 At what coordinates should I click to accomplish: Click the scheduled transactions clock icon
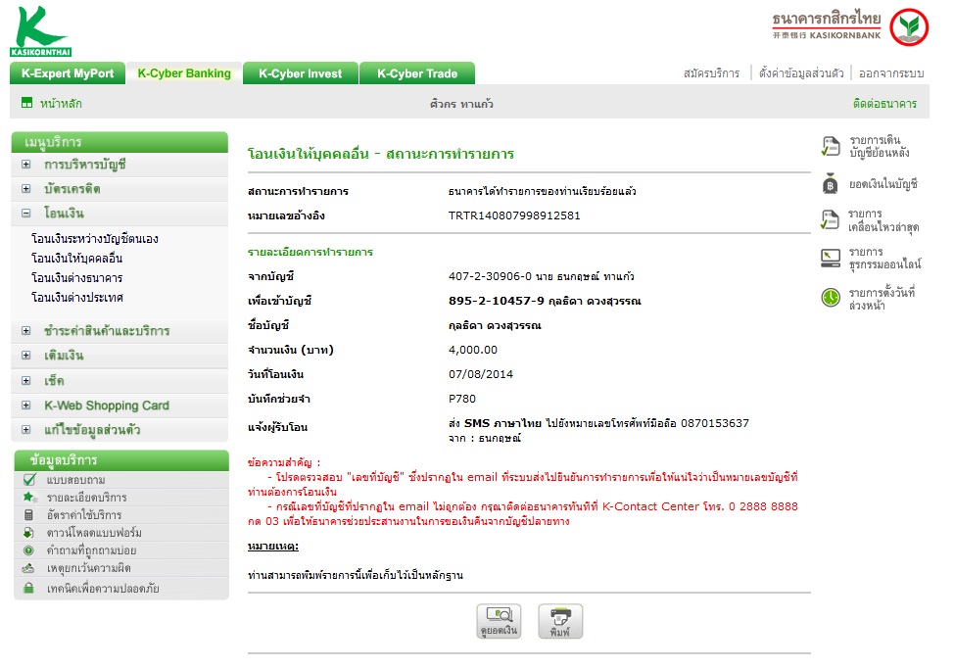831,298
